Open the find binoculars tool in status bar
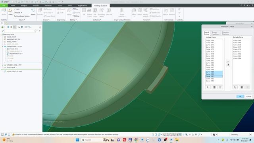Viewport: 254px width, 143px height. [214, 135]
